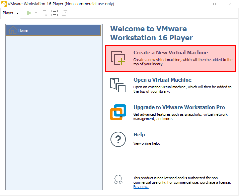This screenshot has height=196, width=239.
Task: Click Create a New Virtual Machine link
Action: pos(171,53)
